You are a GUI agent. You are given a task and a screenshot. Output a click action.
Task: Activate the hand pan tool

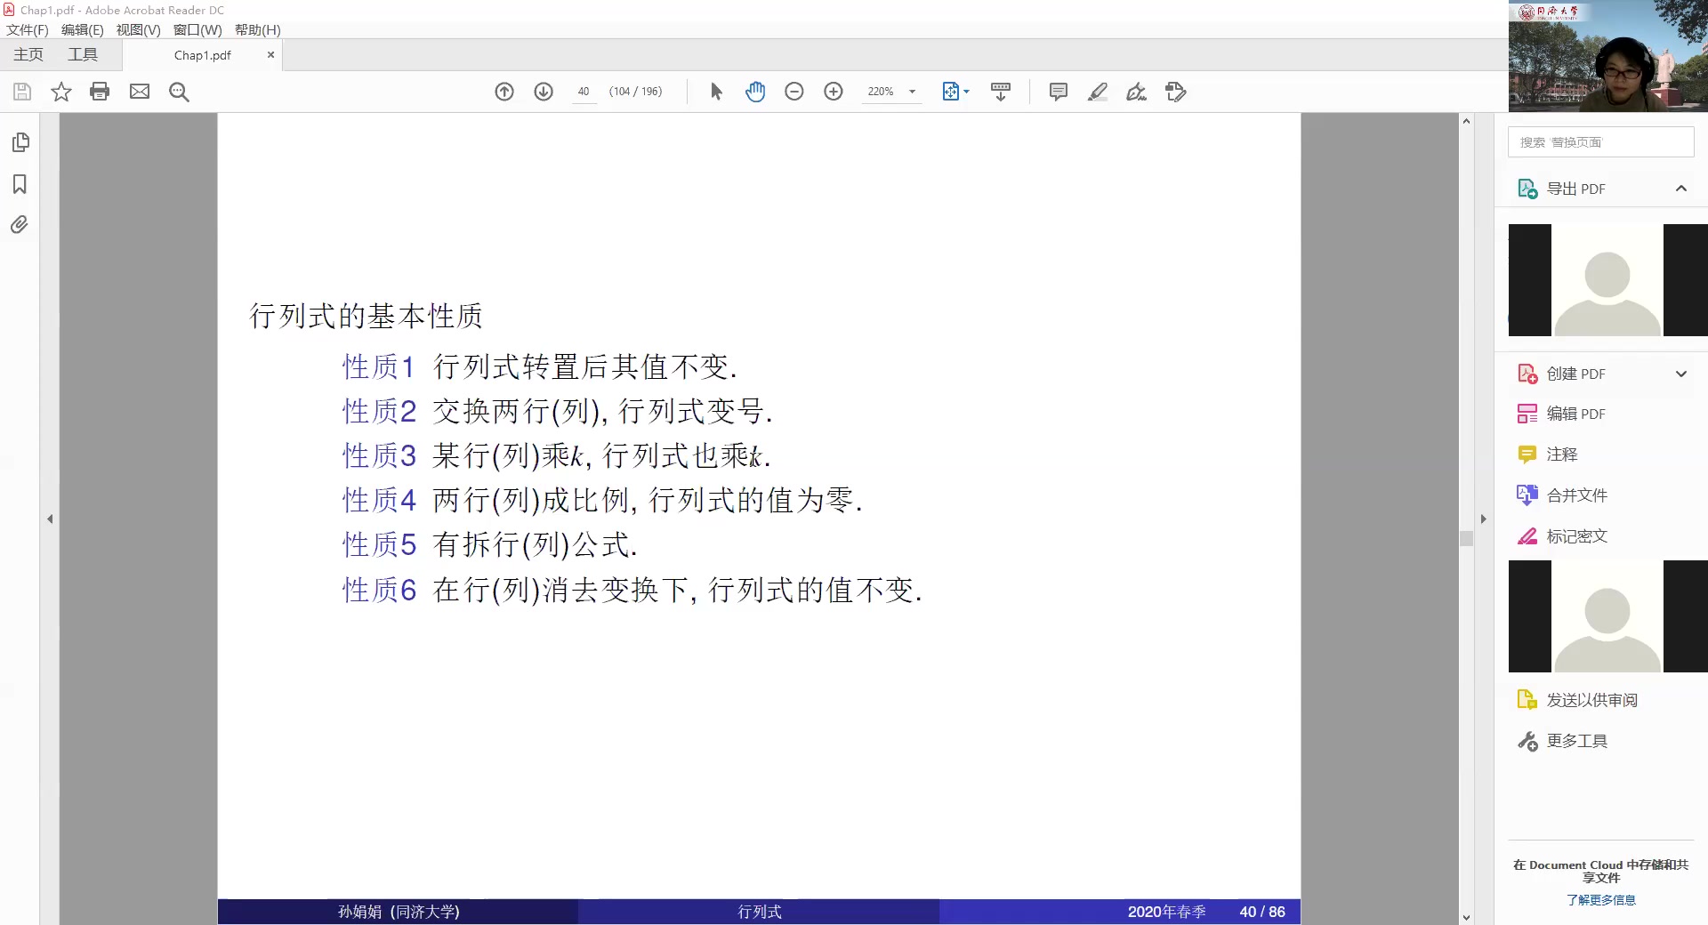click(x=755, y=92)
